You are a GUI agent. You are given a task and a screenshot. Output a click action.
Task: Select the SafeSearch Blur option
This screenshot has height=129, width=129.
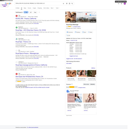(26, 12)
